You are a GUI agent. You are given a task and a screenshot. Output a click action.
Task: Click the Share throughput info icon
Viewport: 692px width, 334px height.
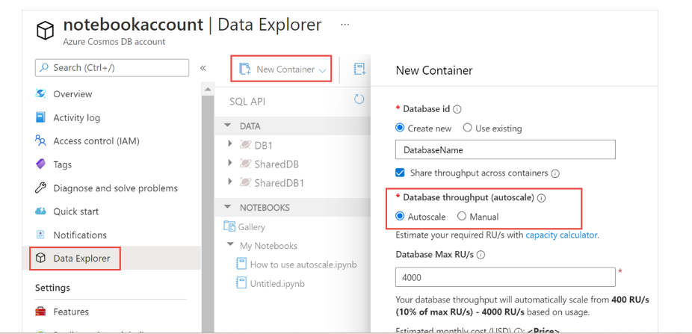(555, 173)
